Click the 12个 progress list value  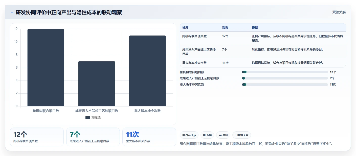333,72
